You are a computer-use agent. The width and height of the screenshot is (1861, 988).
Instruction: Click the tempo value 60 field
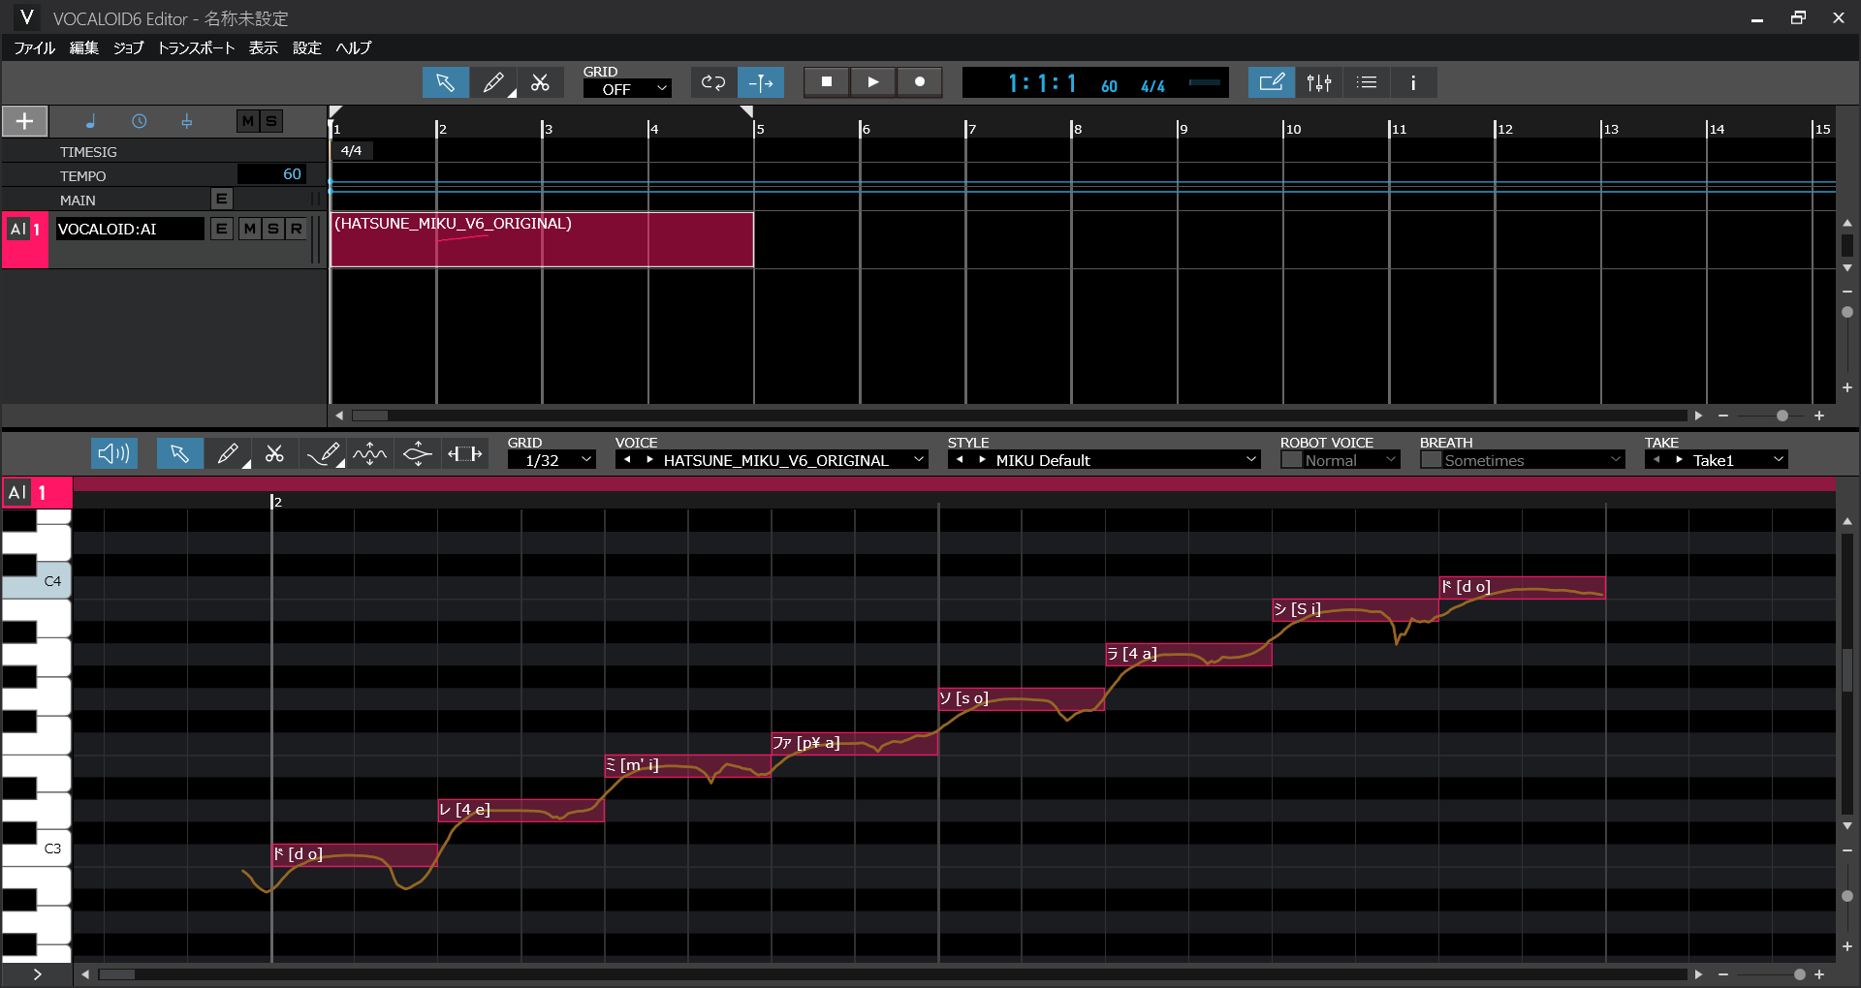271,174
